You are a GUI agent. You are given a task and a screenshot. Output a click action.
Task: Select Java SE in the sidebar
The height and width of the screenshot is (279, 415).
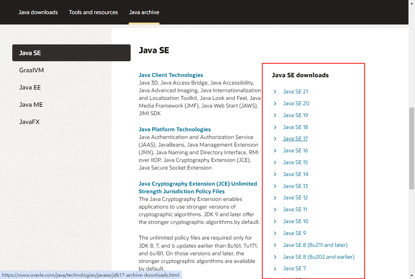(71, 53)
